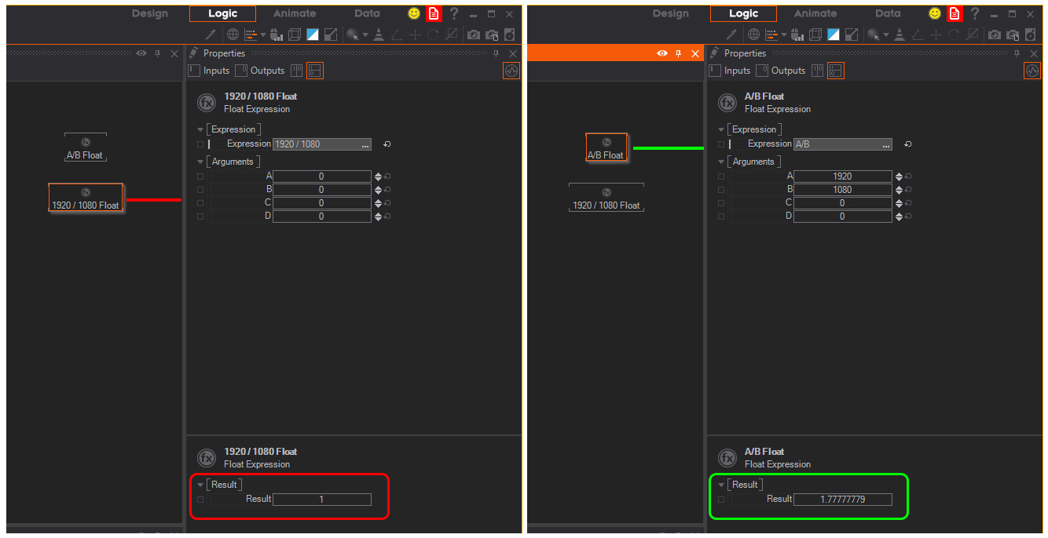Image resolution: width=1048 pixels, height=538 pixels.
Task: Collapse the Expression section in left Properties panel
Action: pyautogui.click(x=201, y=130)
